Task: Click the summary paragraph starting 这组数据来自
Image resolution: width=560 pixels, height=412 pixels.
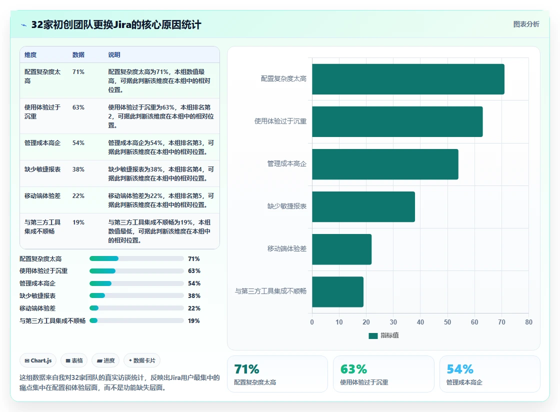Action: coord(119,382)
